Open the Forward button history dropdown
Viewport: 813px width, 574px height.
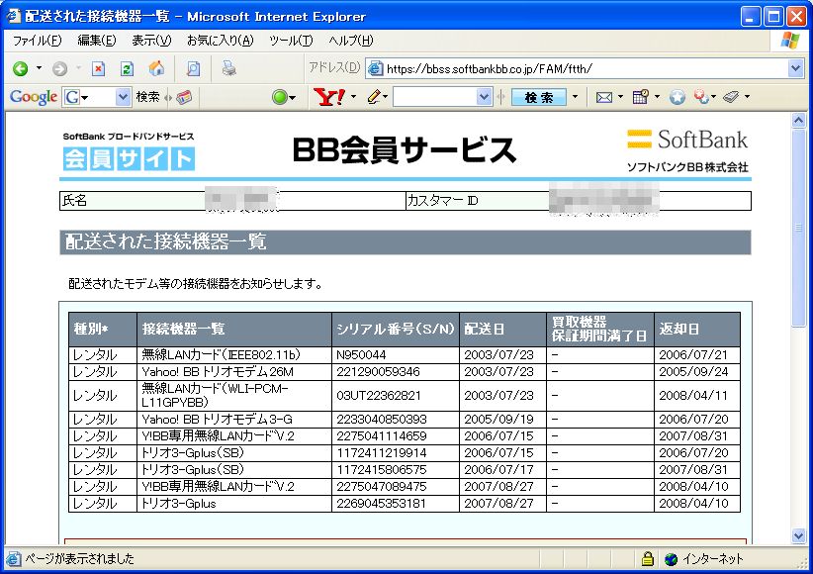[78, 68]
